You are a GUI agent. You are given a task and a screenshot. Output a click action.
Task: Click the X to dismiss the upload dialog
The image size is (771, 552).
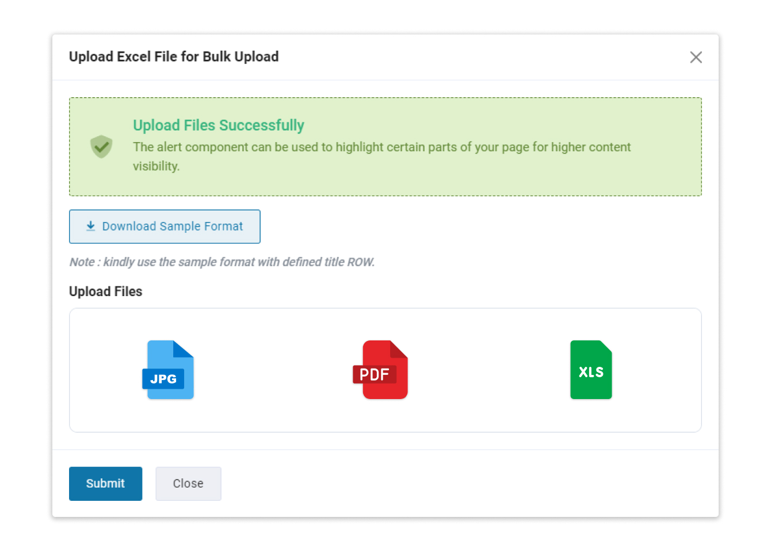tap(696, 57)
